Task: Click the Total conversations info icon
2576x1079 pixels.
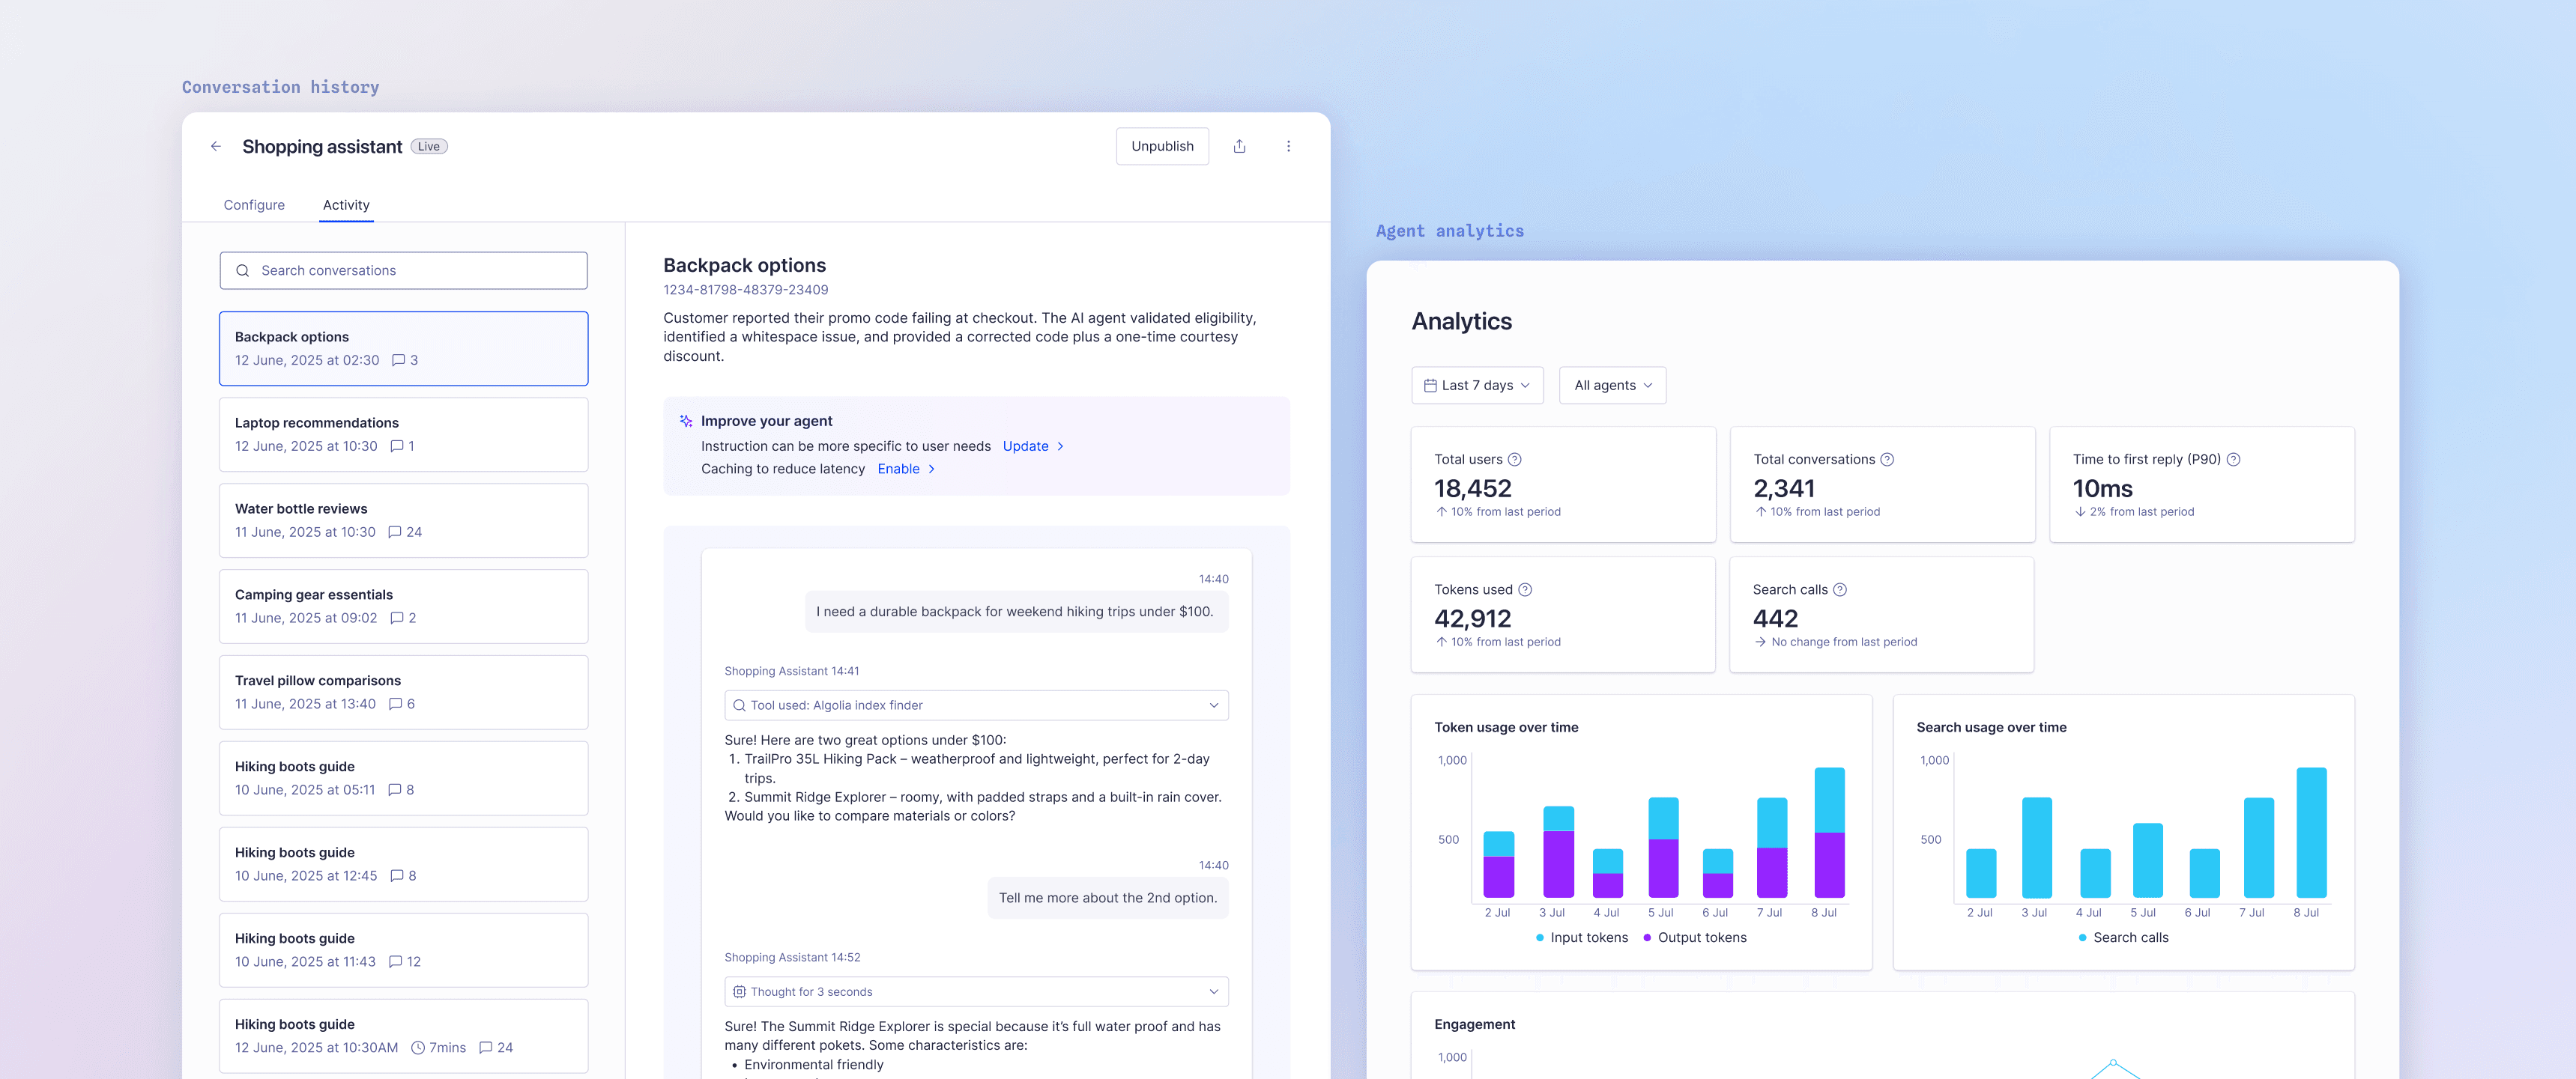Action: coord(1886,460)
